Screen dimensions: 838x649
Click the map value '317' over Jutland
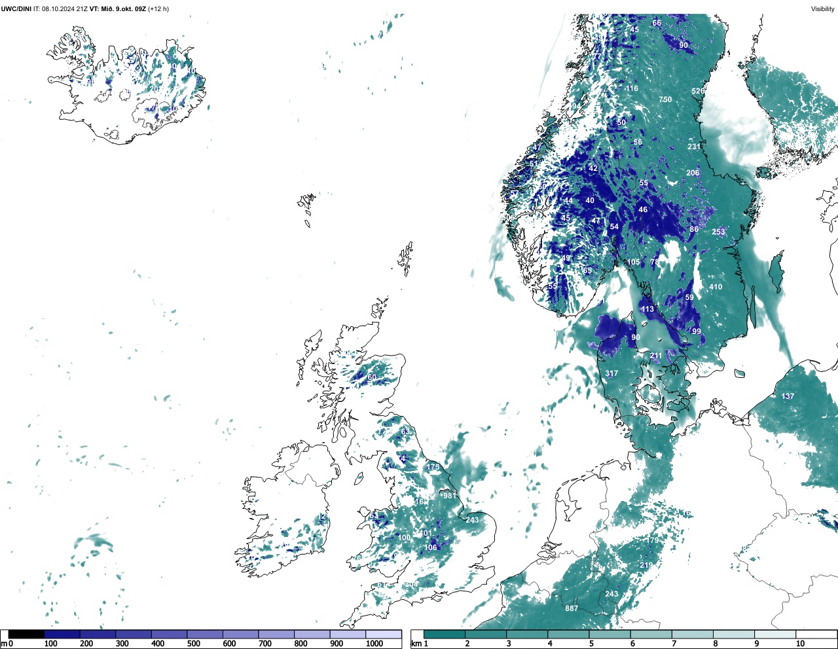click(611, 374)
